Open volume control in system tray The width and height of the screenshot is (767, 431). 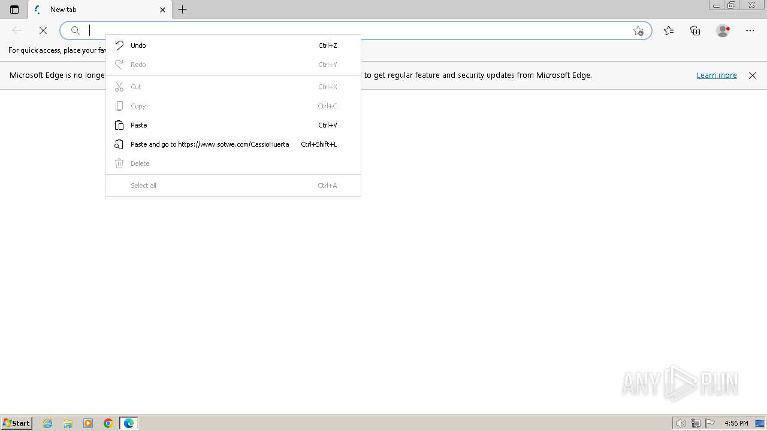(x=681, y=423)
